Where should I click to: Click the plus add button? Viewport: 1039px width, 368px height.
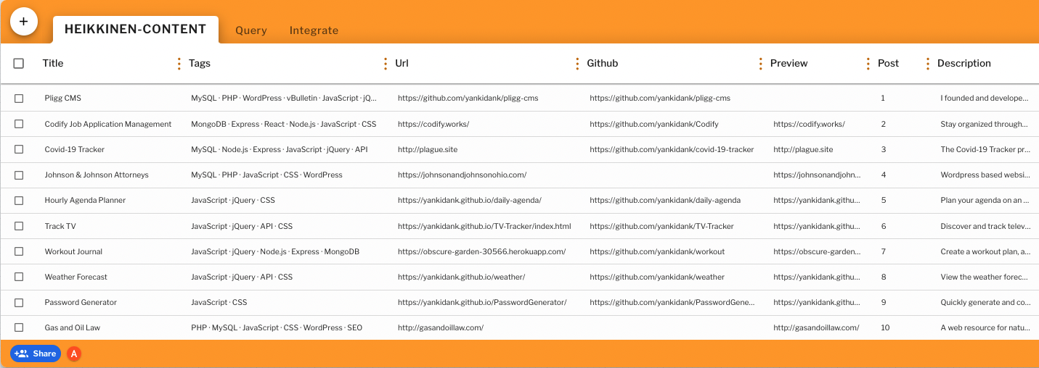point(23,22)
